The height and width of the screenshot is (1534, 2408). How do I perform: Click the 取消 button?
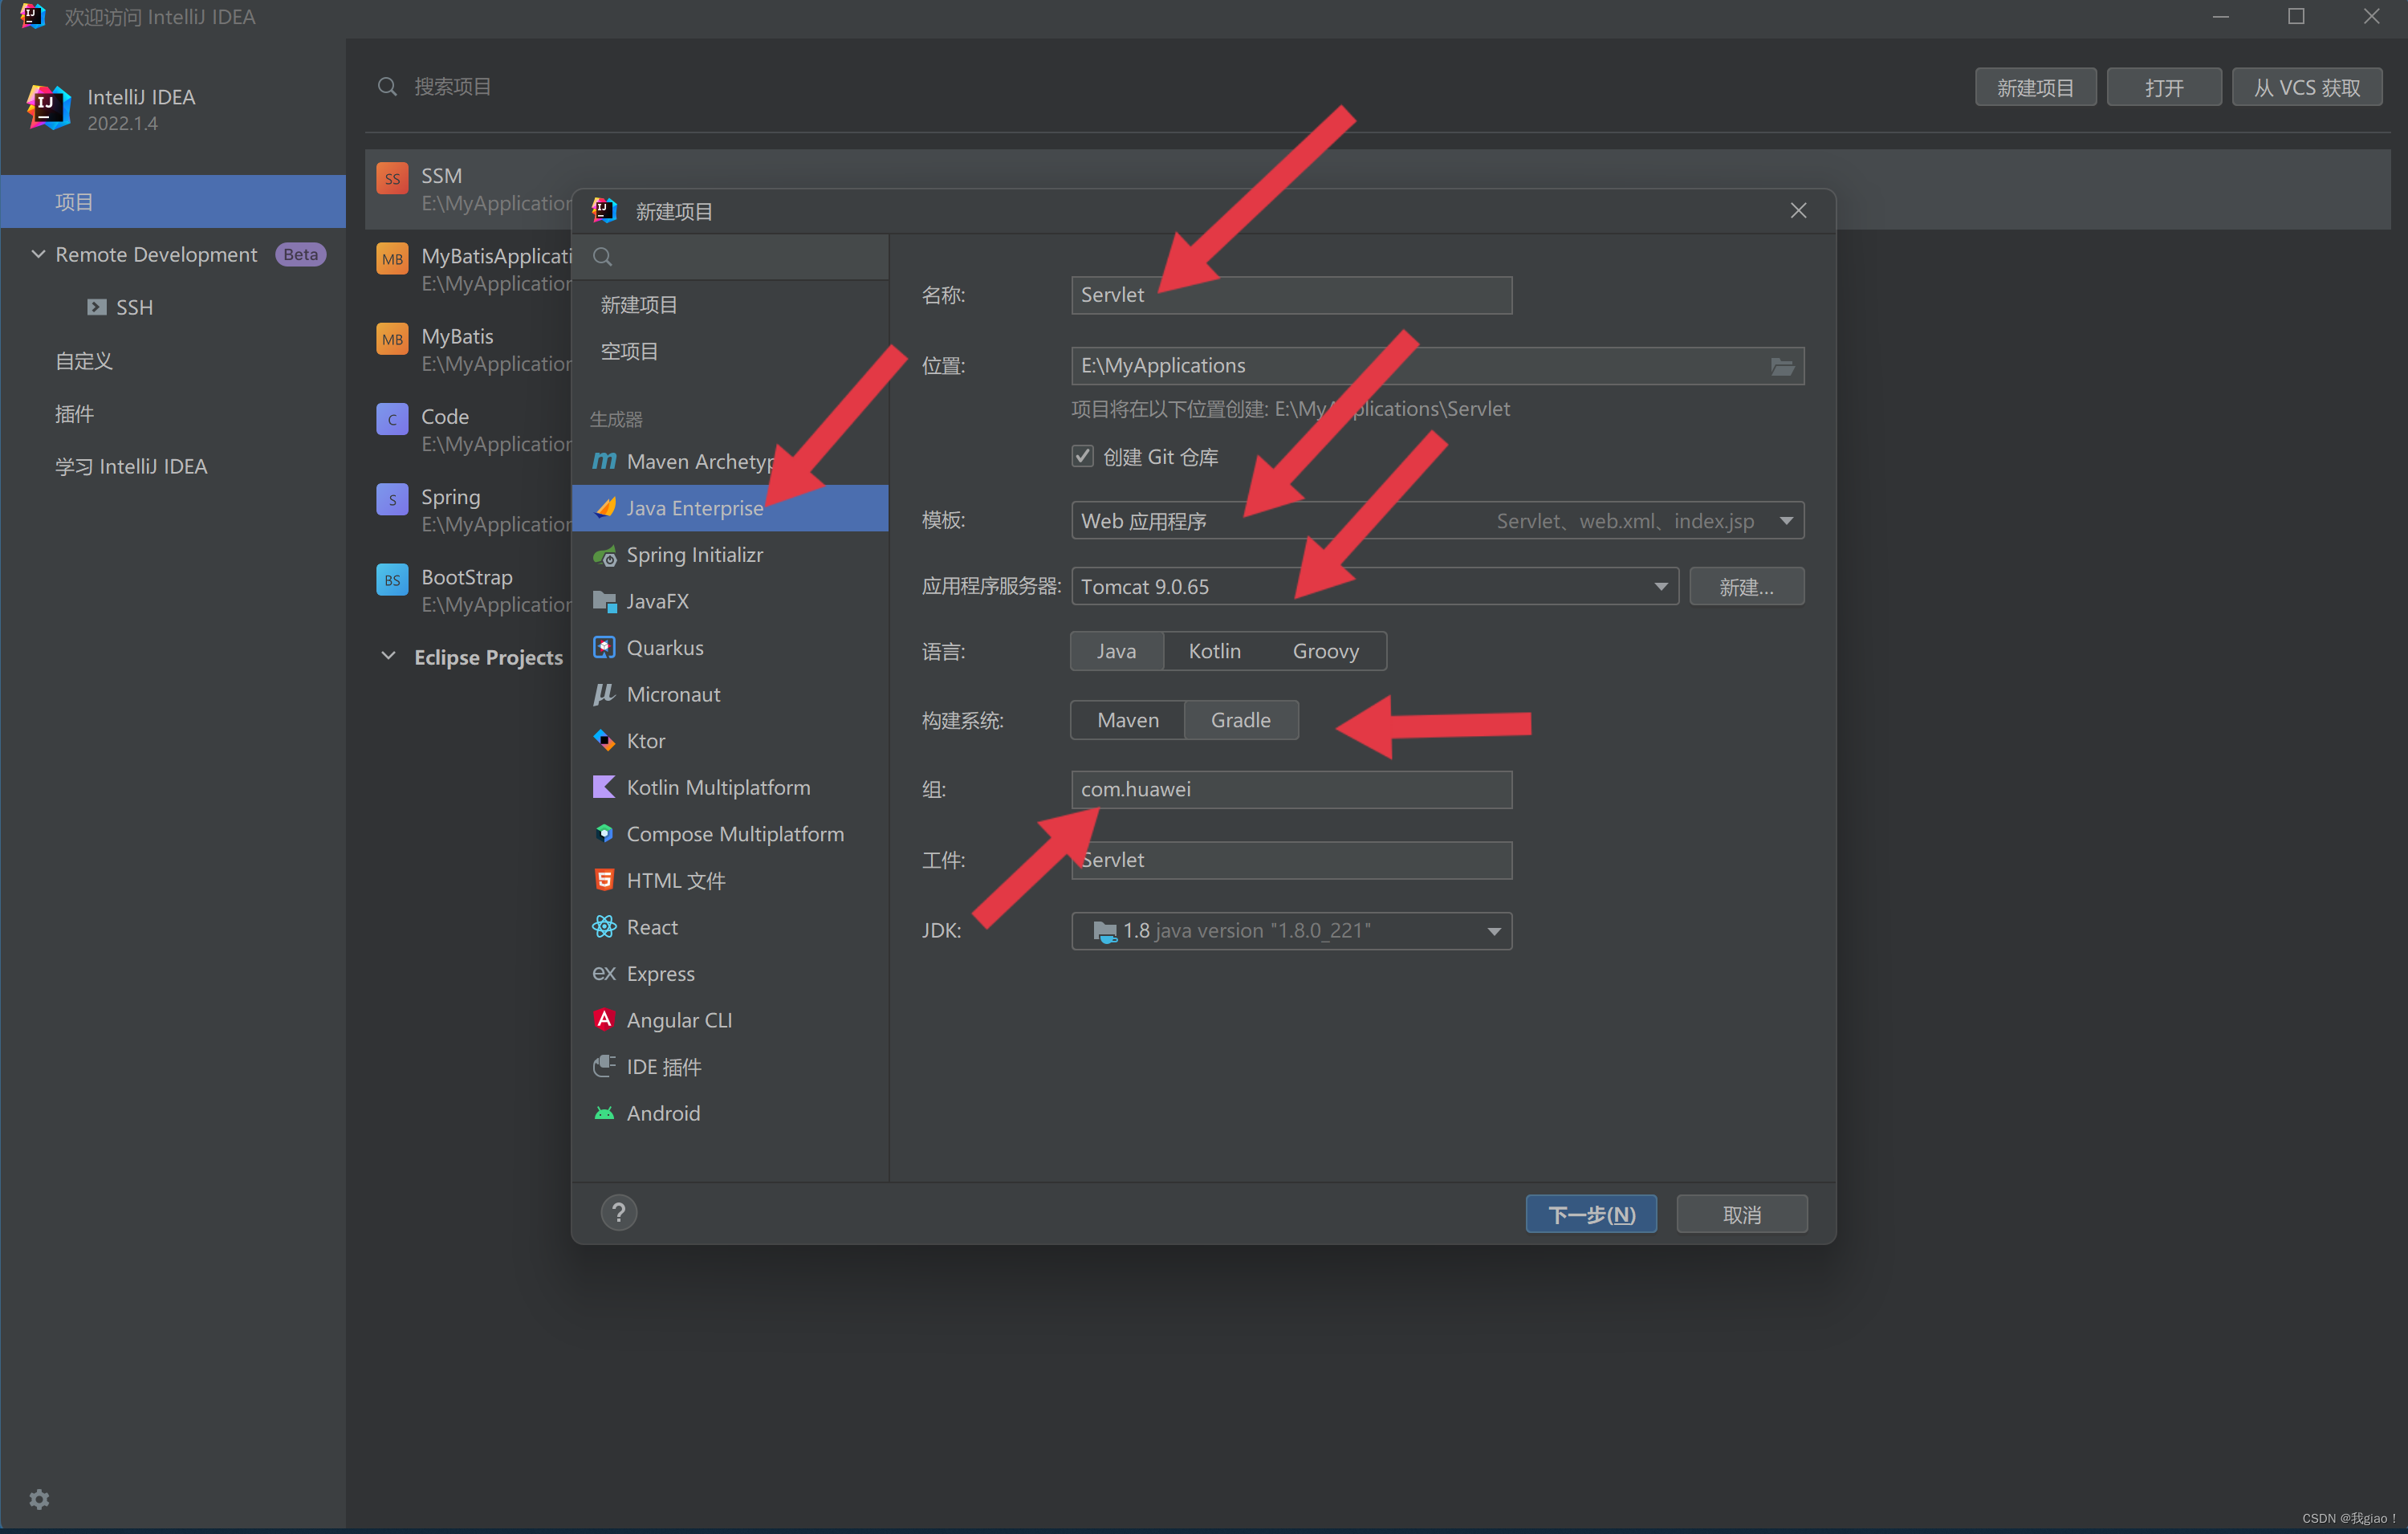(1742, 1214)
